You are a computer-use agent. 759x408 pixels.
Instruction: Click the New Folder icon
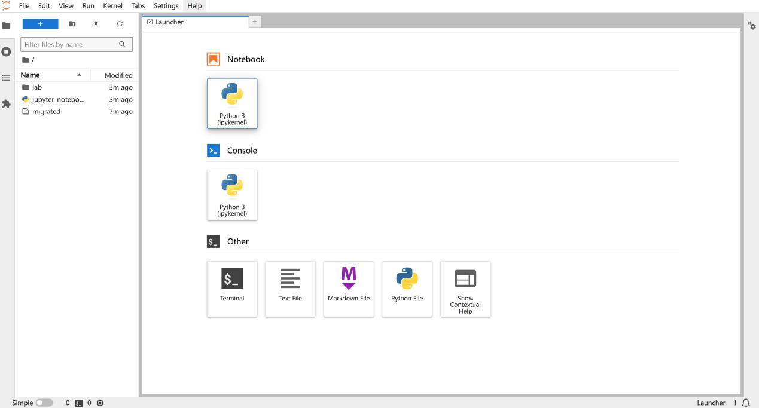[x=72, y=24]
